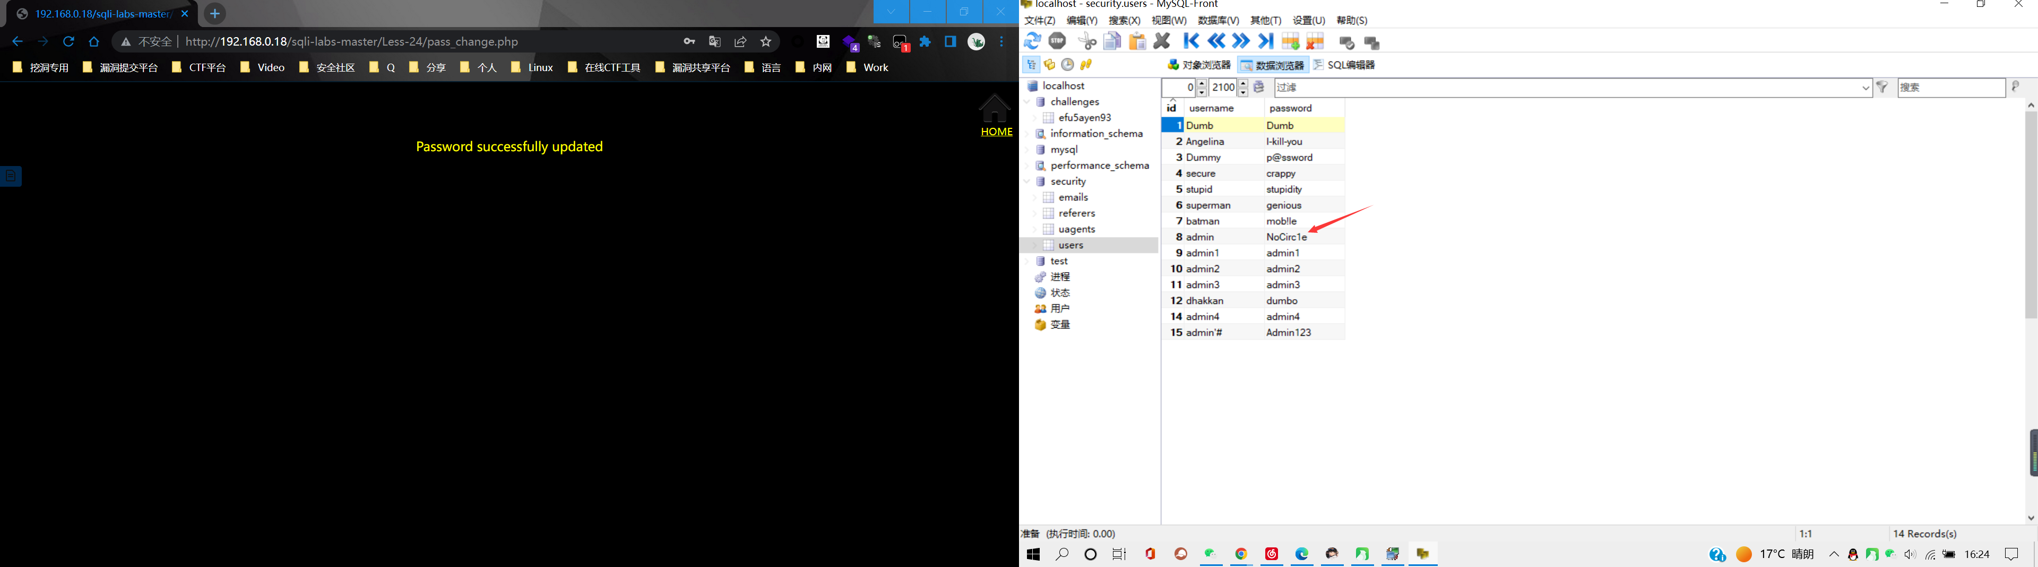
Task: Go to first record with blue arrow
Action: (1191, 41)
